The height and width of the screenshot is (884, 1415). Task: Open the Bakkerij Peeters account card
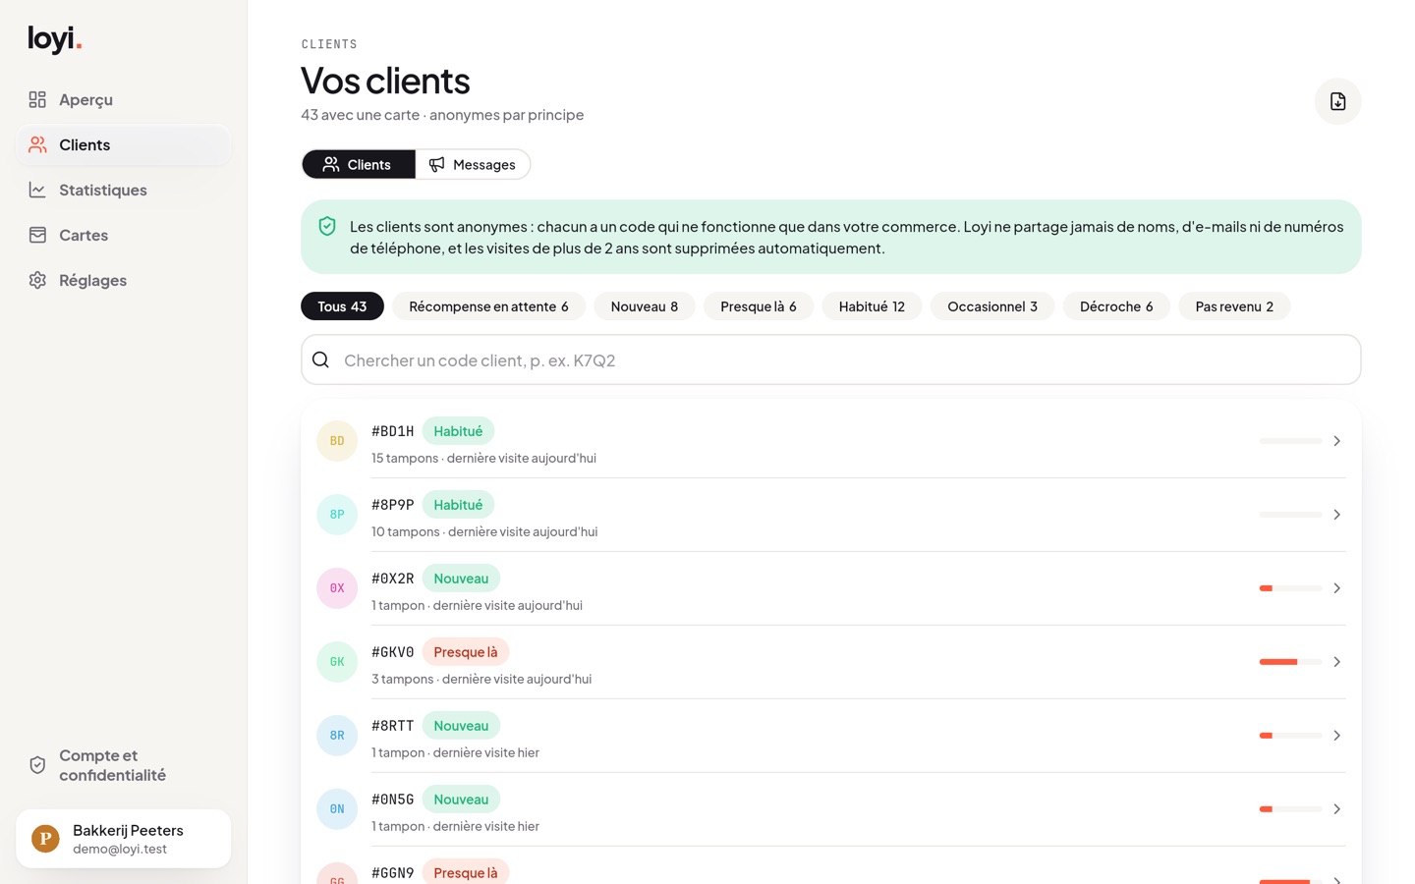pyautogui.click(x=123, y=839)
